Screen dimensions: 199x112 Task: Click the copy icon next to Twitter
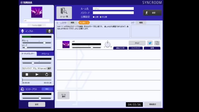pyautogui.click(x=157, y=43)
